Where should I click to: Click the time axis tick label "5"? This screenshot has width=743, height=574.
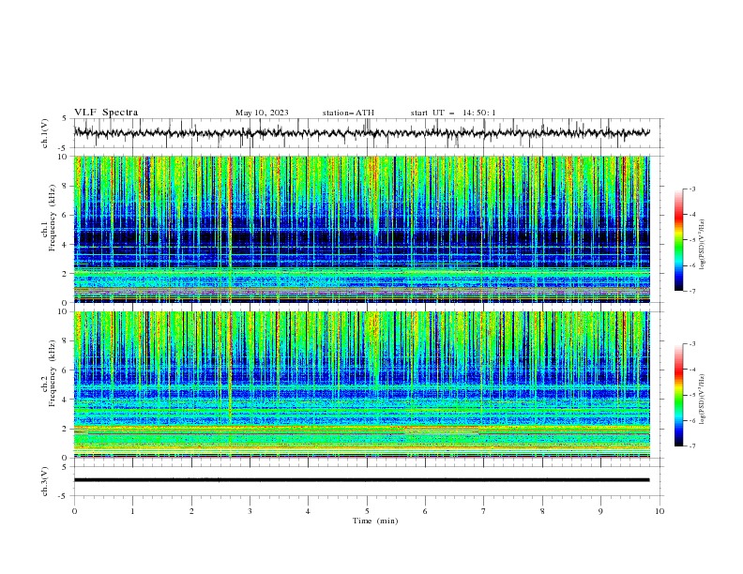(x=367, y=511)
